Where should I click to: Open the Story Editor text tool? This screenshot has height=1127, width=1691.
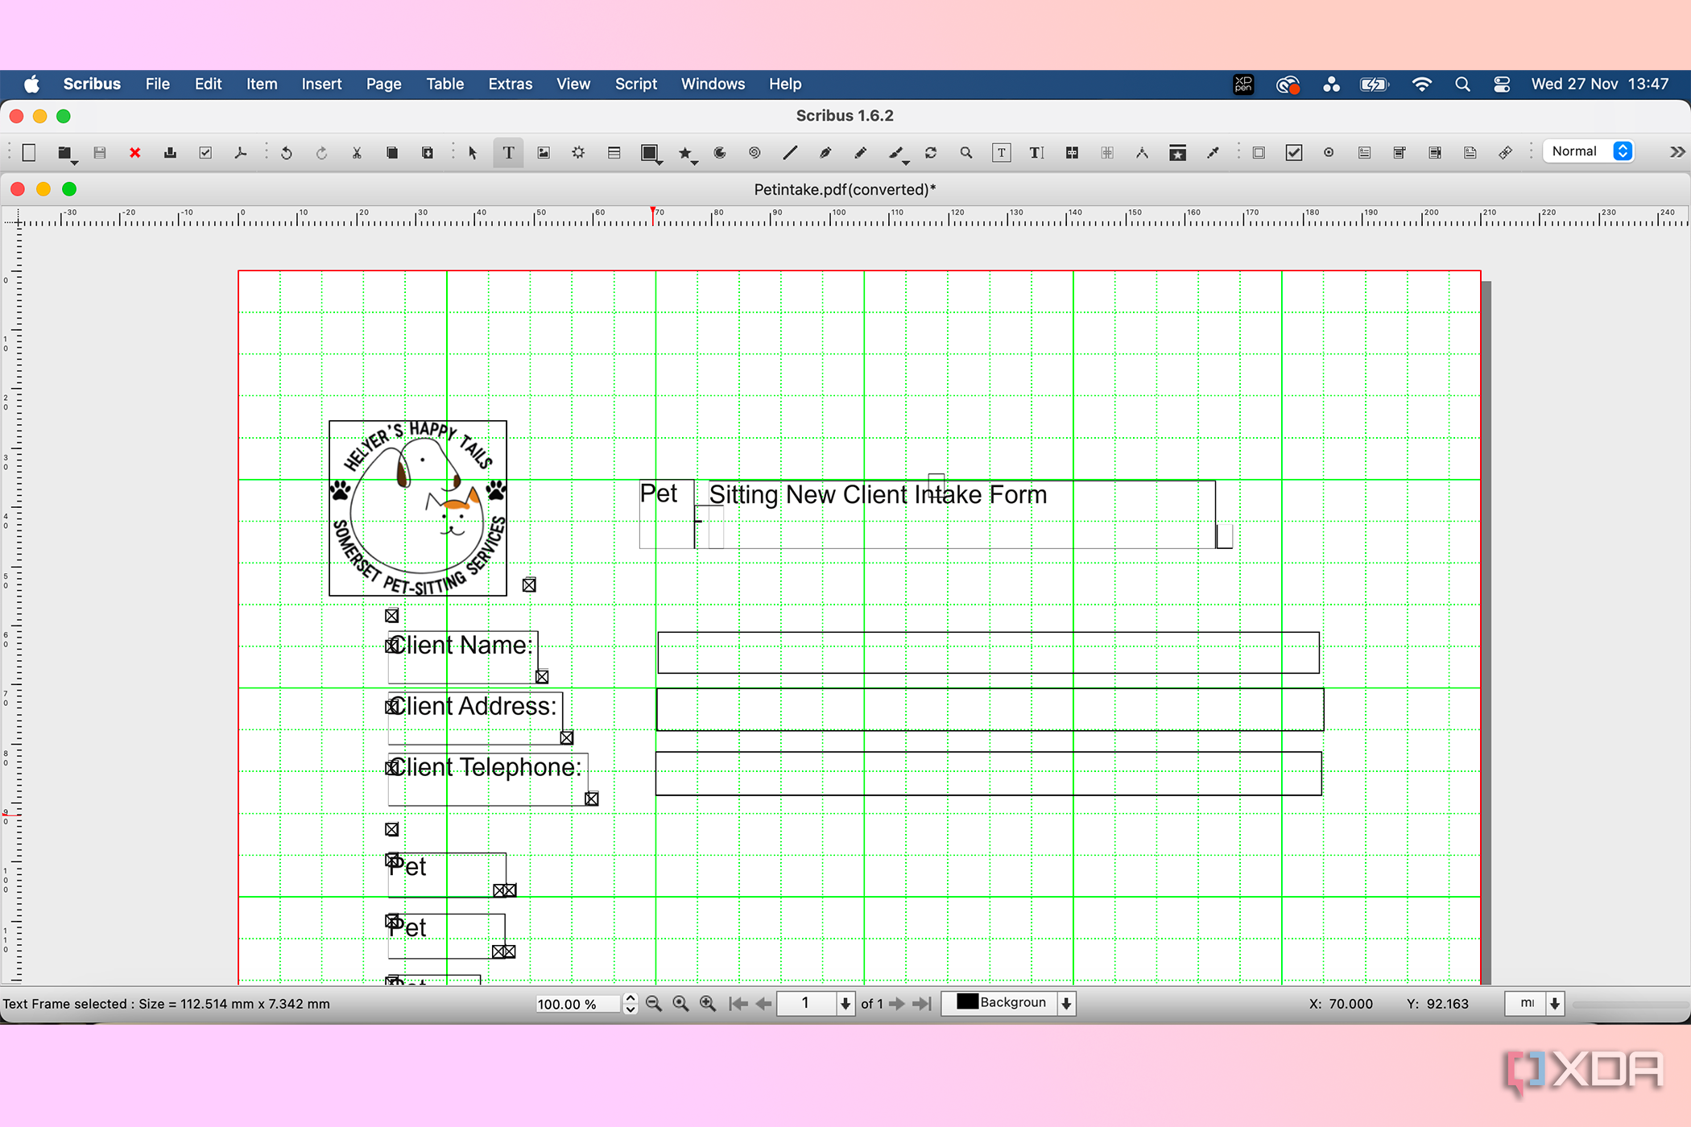(x=1036, y=153)
